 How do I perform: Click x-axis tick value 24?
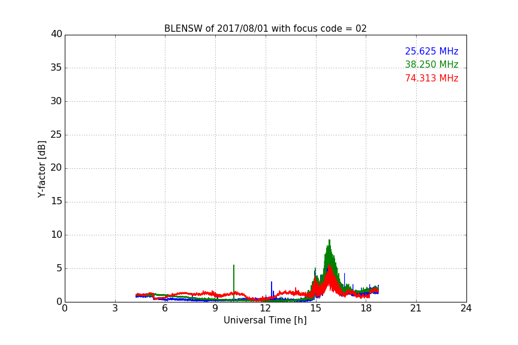[x=466, y=308]
